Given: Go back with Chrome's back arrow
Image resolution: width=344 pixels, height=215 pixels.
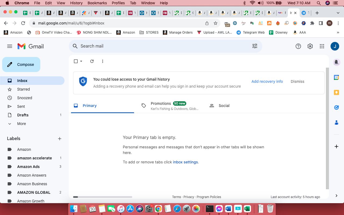Looking at the screenshot, I should (6, 23).
